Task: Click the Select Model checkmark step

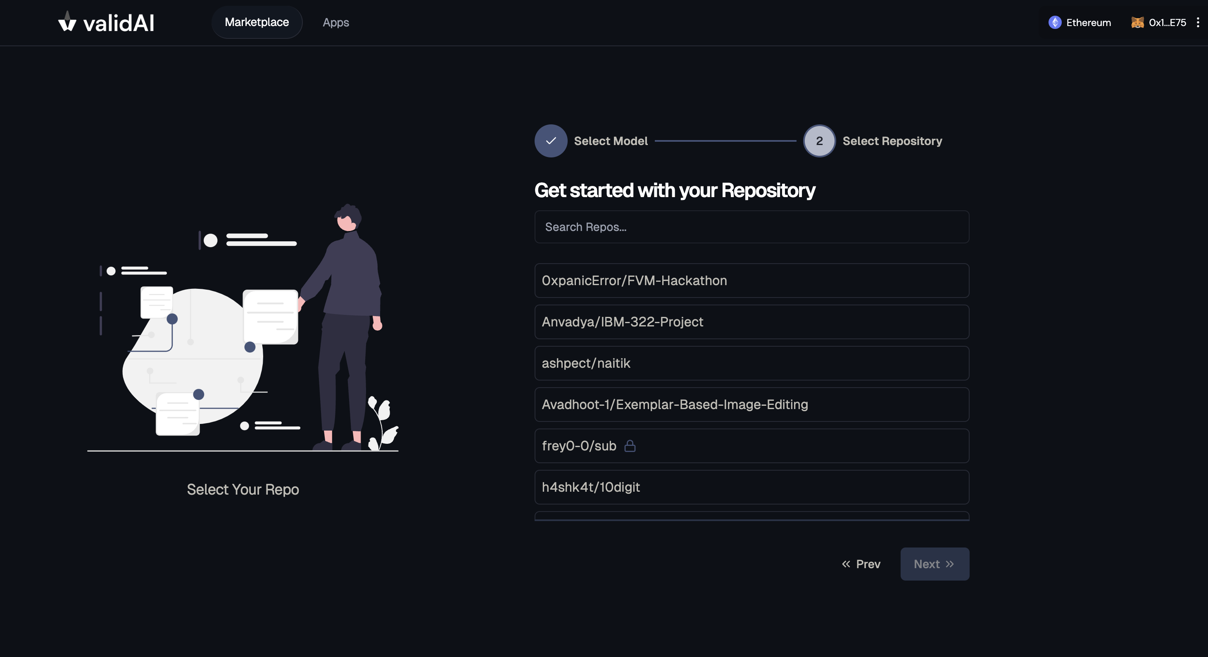Action: pos(551,140)
